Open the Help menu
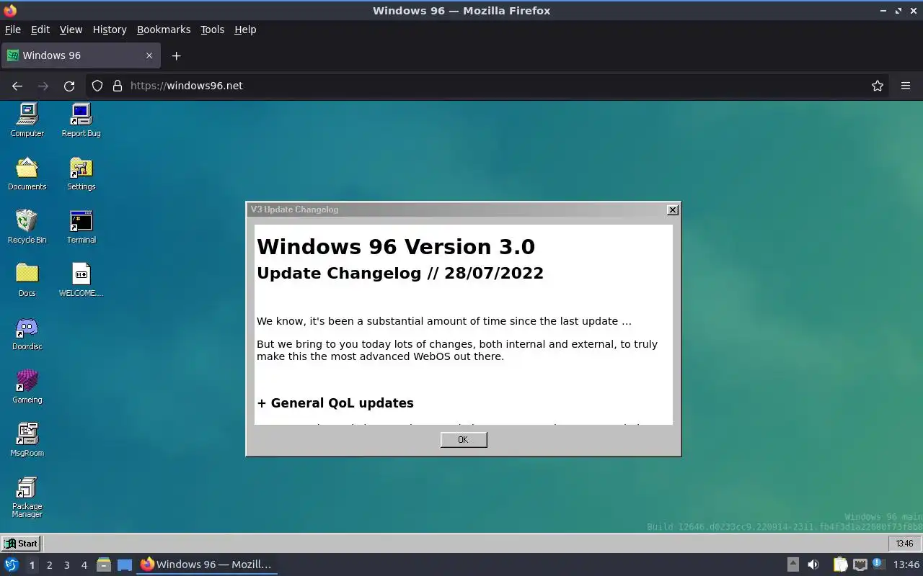The height and width of the screenshot is (576, 923). coord(245,30)
